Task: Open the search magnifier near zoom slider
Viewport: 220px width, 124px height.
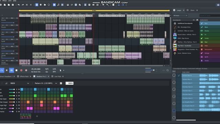Action: tap(167, 70)
